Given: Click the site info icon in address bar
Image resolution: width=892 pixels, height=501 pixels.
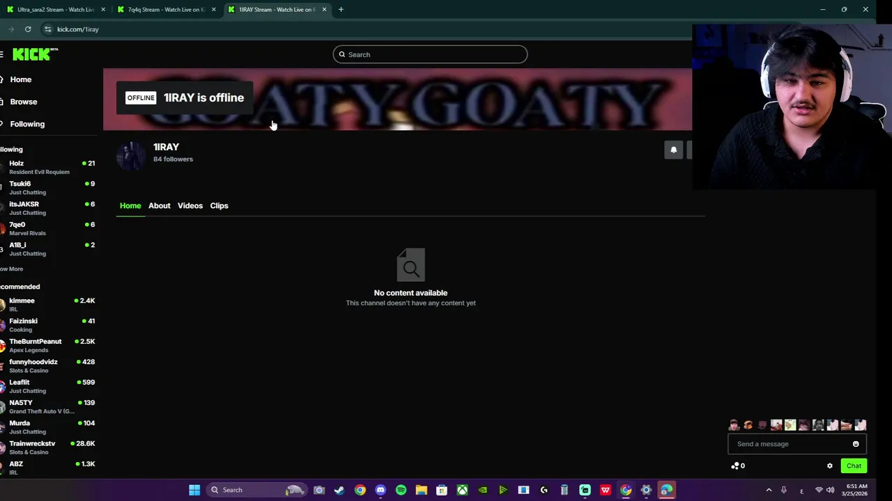Looking at the screenshot, I should click(47, 29).
